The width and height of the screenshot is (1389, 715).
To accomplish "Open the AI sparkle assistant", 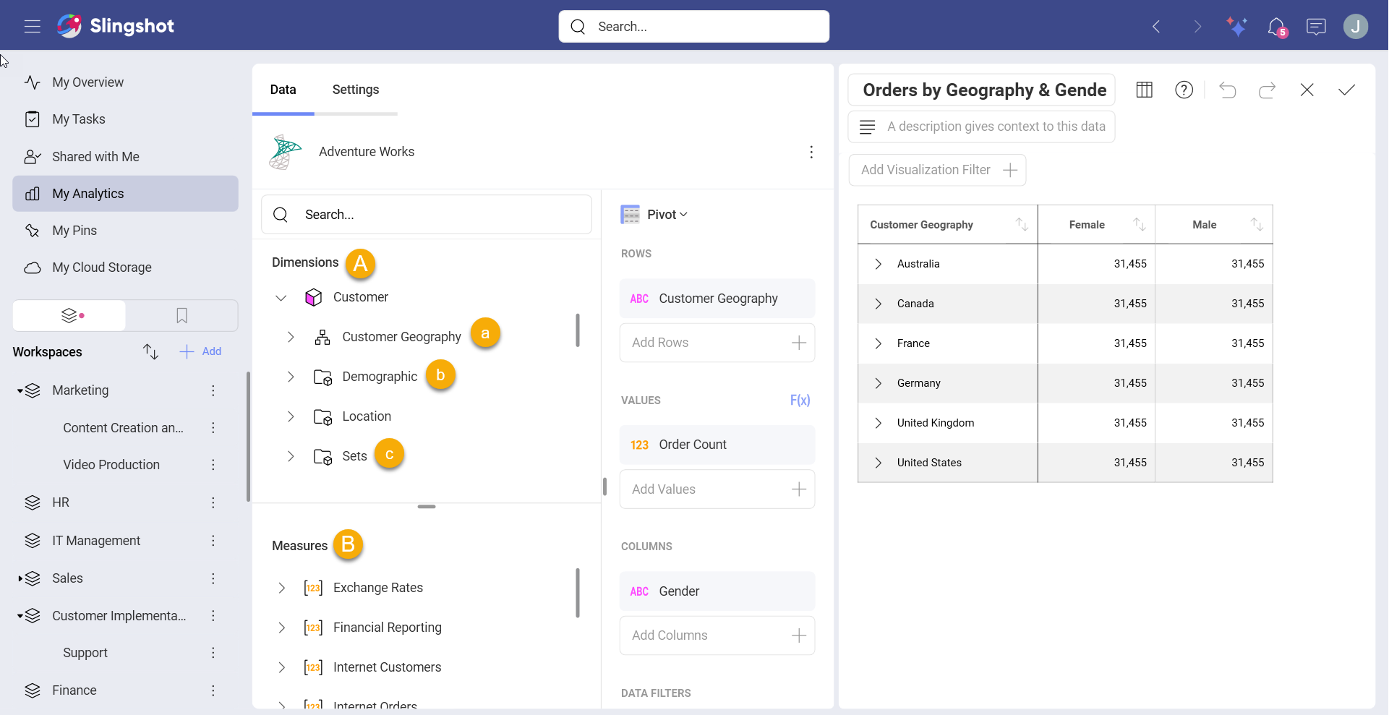I will [1236, 27].
